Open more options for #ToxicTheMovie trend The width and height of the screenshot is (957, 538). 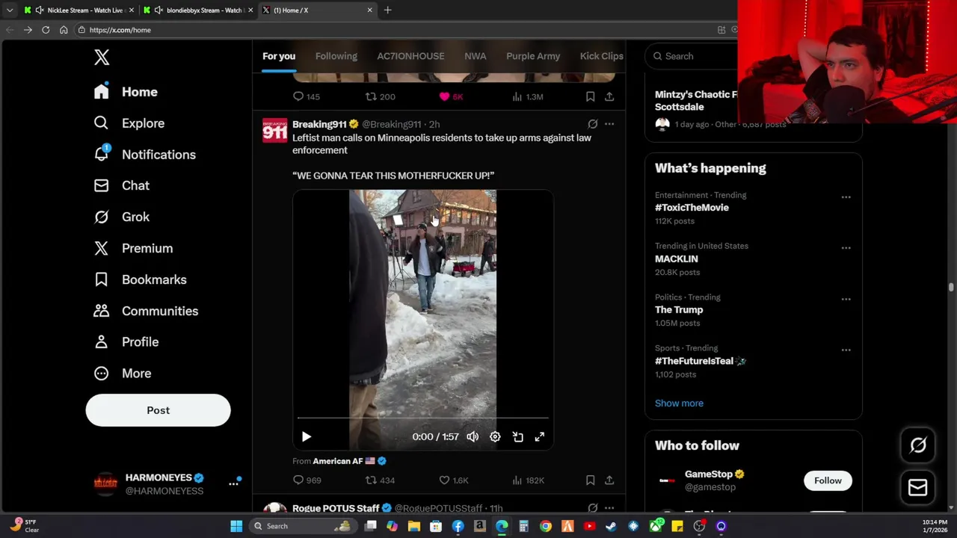point(846,197)
